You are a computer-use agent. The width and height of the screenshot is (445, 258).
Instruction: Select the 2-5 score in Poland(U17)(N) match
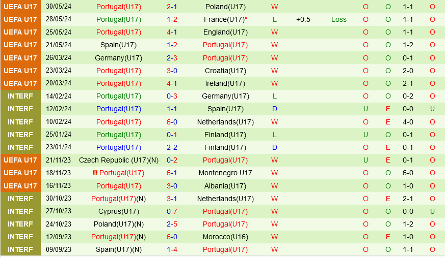pyautogui.click(x=172, y=224)
